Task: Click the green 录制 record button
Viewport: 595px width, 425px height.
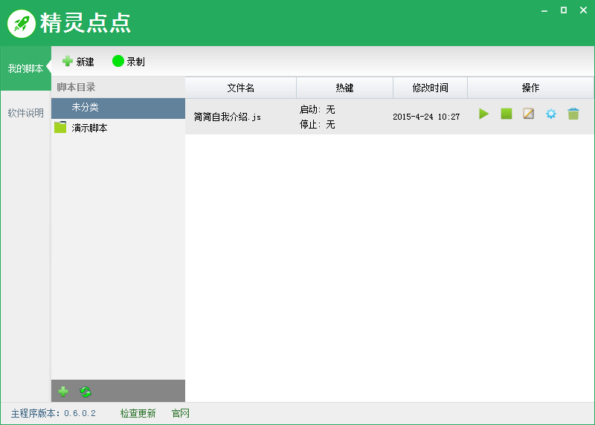Action: [x=128, y=62]
